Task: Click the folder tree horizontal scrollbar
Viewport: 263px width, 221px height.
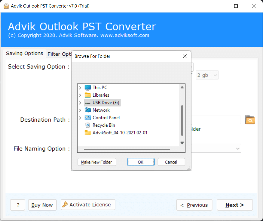Action: click(x=127, y=149)
